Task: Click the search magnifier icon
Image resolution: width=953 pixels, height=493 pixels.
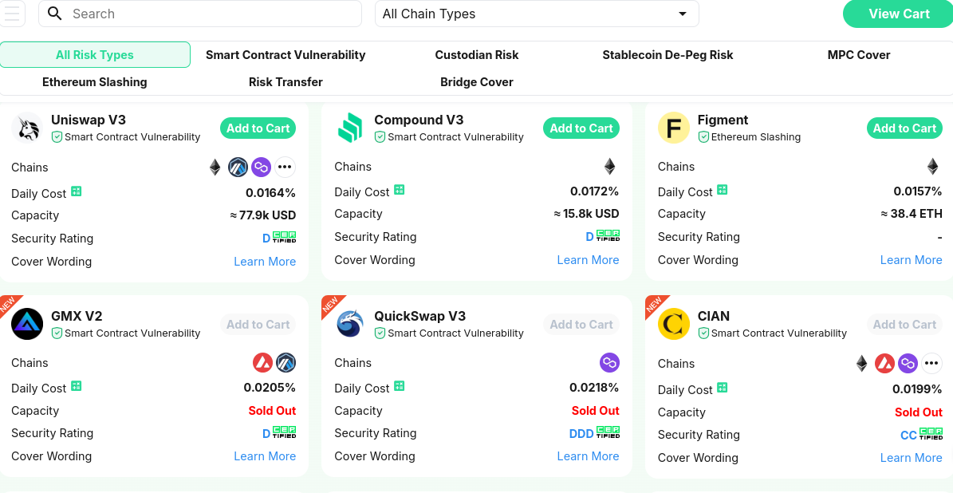Action: (55, 14)
